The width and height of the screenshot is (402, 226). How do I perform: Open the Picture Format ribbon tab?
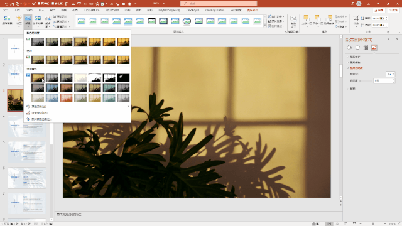pyautogui.click(x=253, y=10)
